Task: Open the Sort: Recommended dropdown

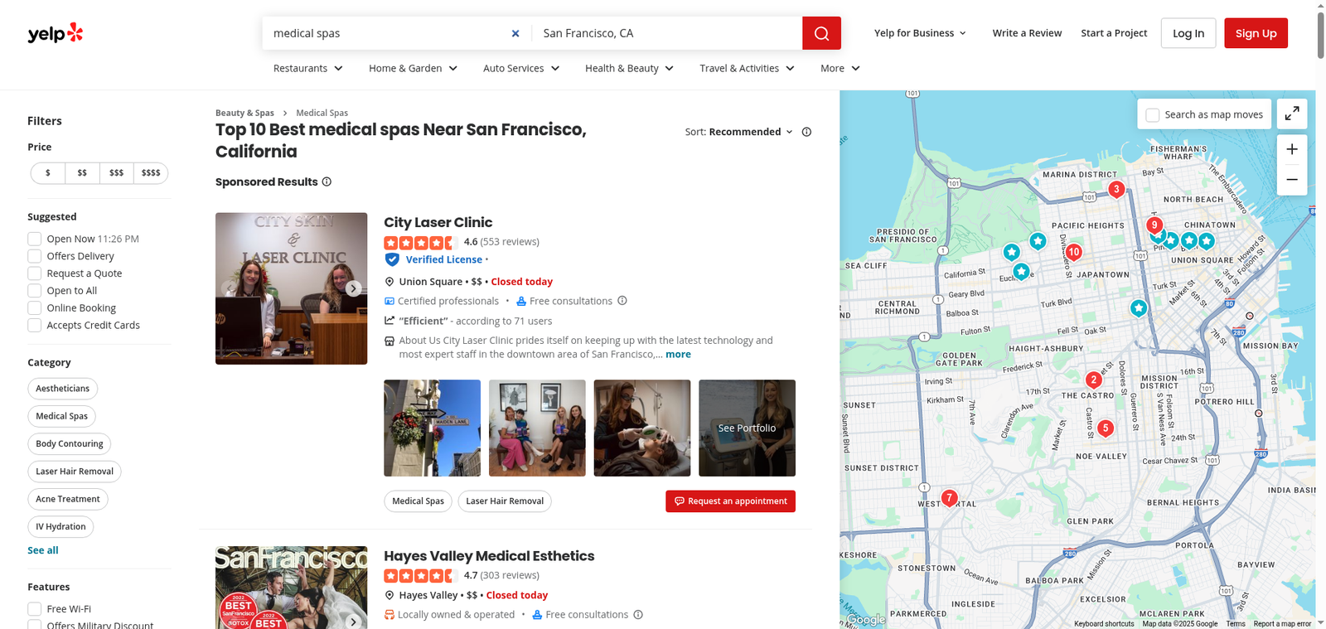Action: (739, 132)
